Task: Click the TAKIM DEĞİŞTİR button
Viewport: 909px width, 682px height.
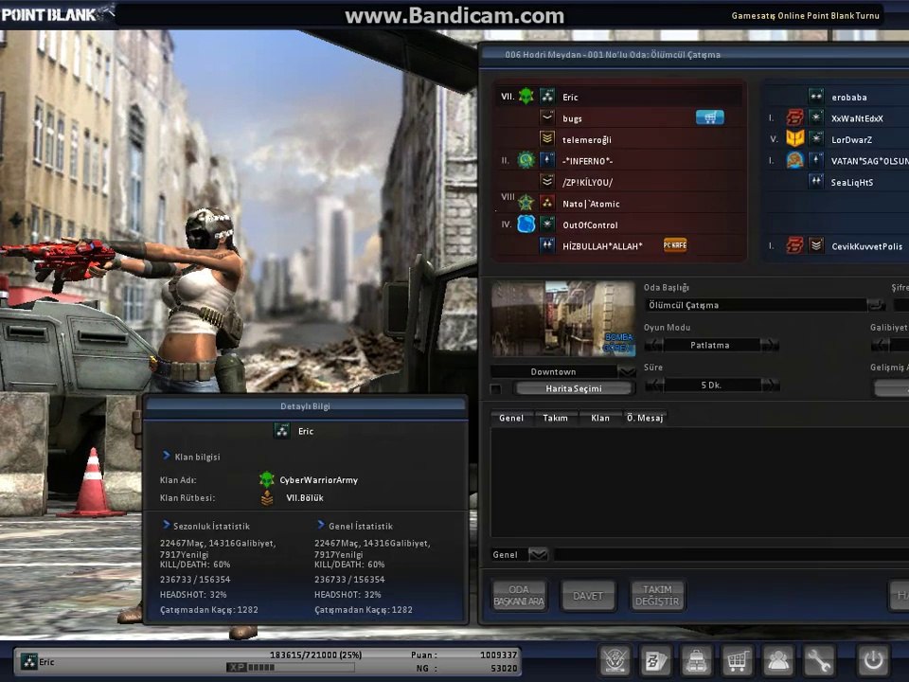Action: coord(657,596)
